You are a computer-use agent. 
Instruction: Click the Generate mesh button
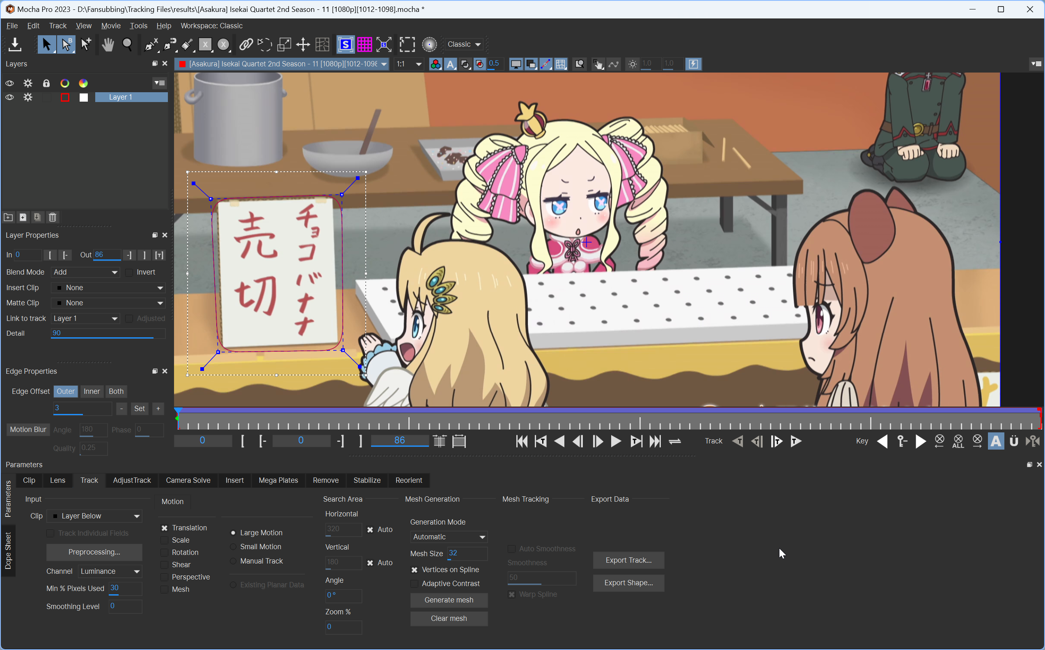[449, 600]
